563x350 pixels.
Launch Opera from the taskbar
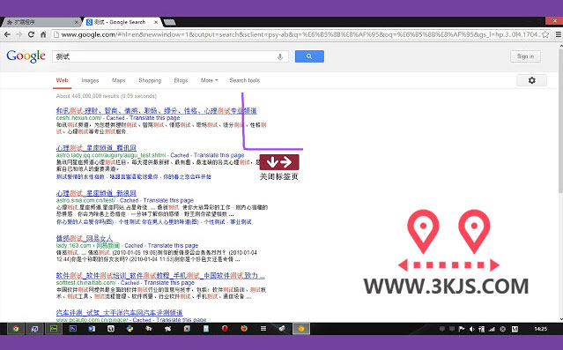225,329
